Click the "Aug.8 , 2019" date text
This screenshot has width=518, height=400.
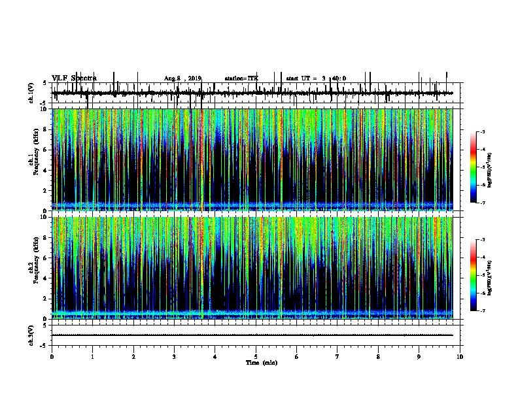[182, 78]
